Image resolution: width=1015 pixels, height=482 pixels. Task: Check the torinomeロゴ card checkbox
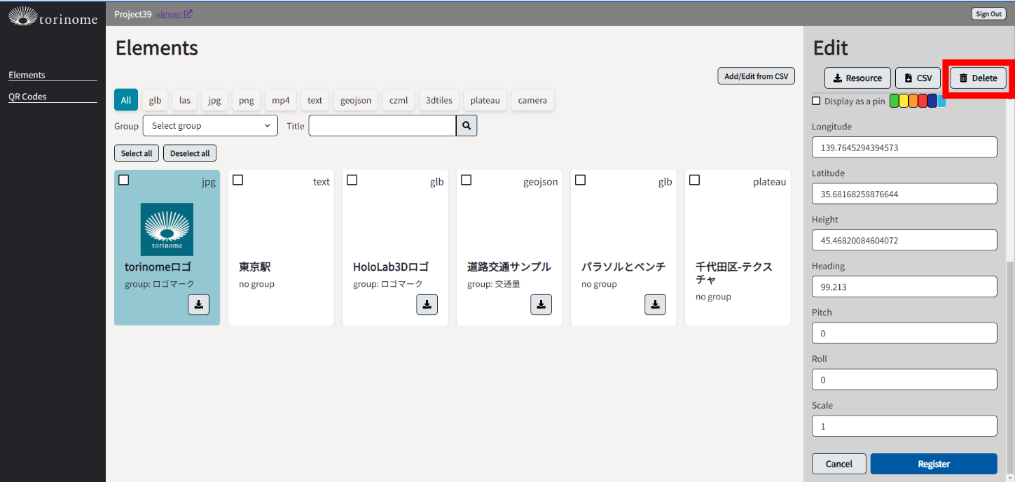coord(124,180)
